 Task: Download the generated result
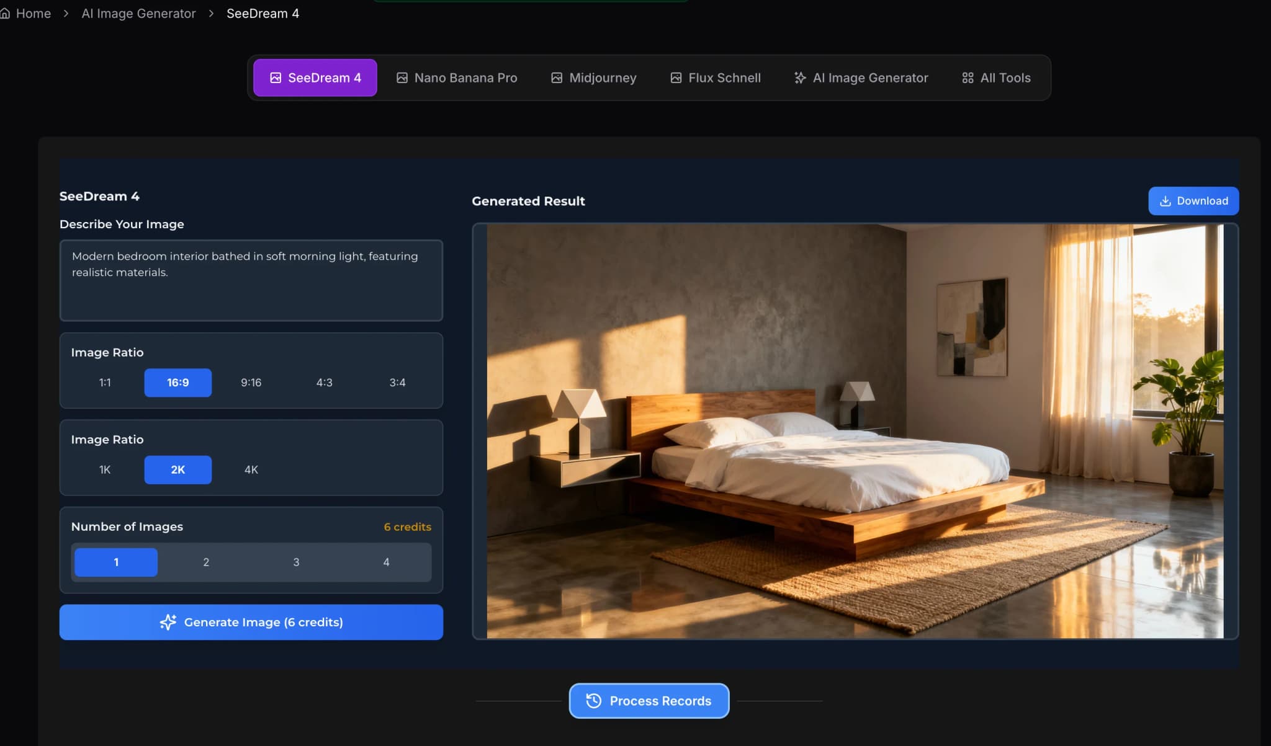coord(1193,201)
